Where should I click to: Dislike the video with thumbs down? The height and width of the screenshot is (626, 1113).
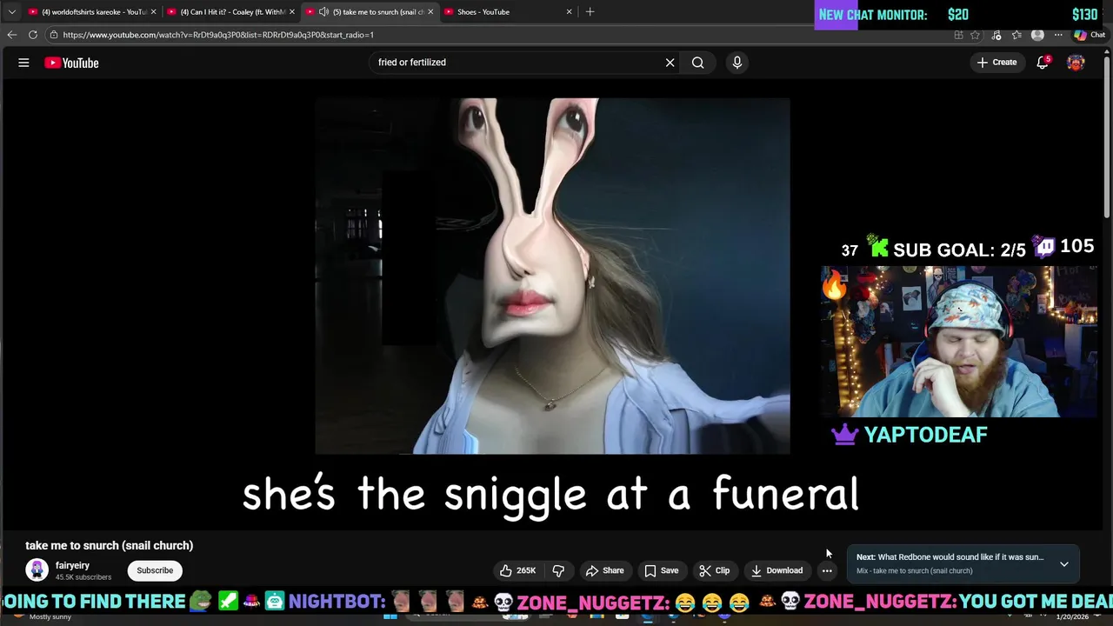click(x=558, y=570)
